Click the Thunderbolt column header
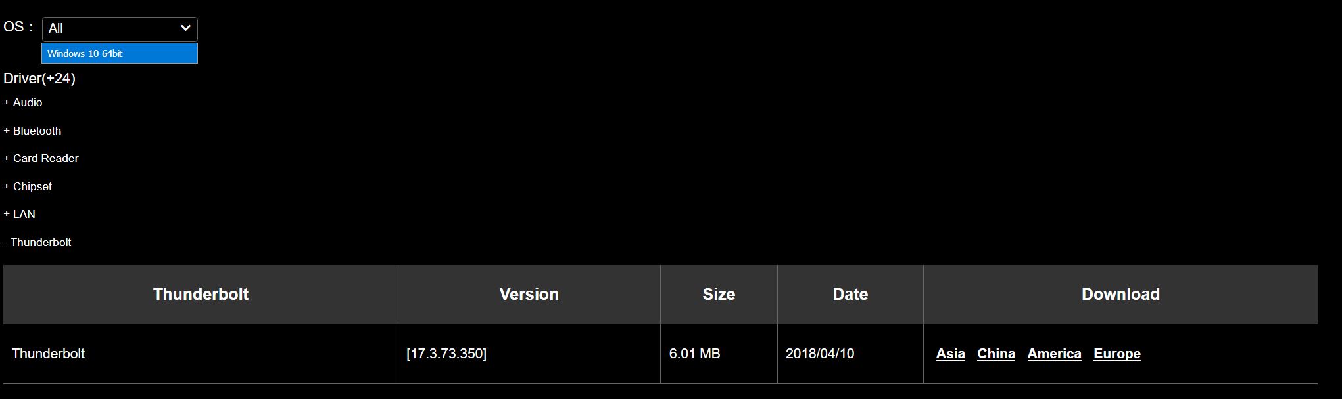Viewport: 1342px width, 399px height. [201, 294]
